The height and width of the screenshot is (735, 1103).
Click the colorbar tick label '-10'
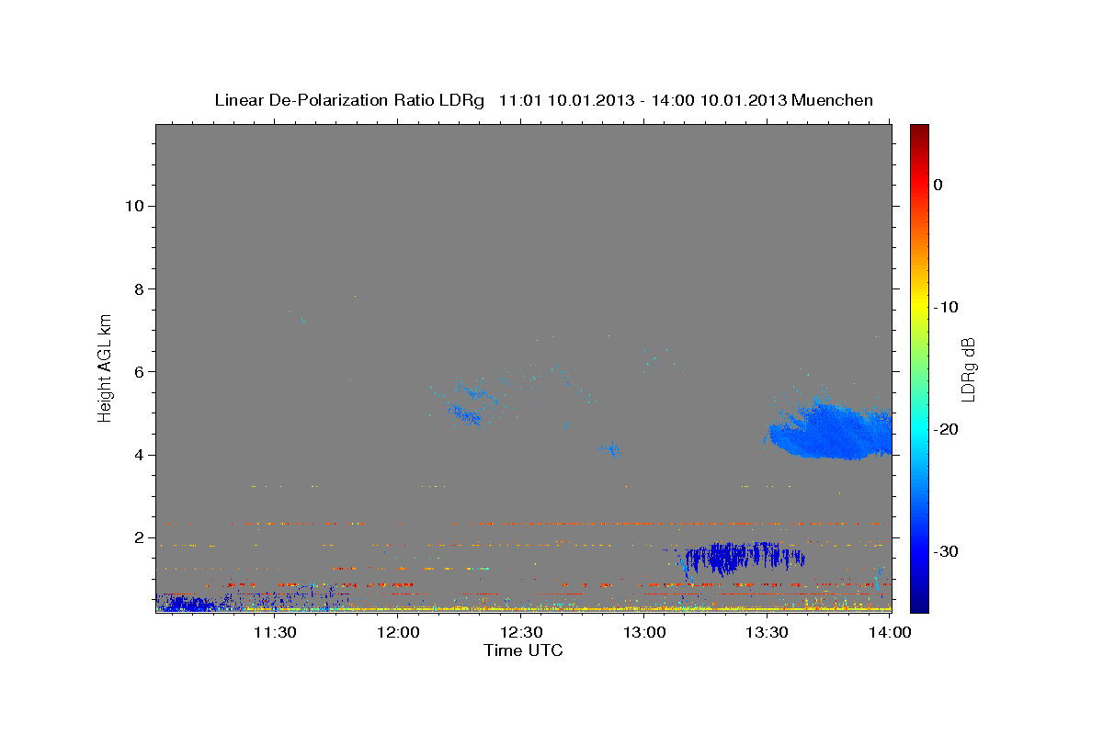click(x=947, y=307)
